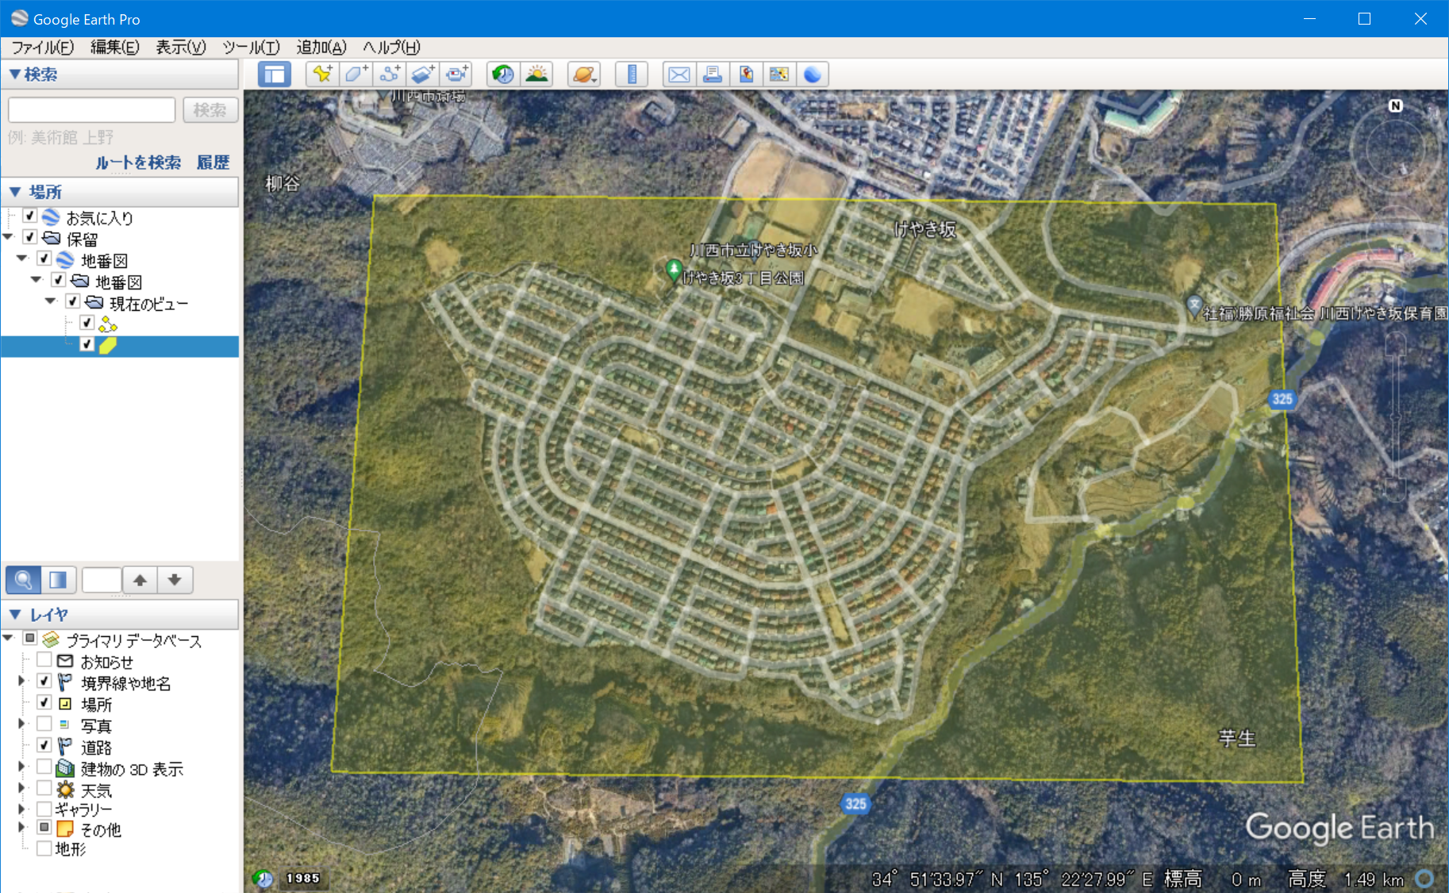Viewport: 1449px width, 893px height.
Task: Toggle sunlight across the landscape
Action: coord(537,75)
